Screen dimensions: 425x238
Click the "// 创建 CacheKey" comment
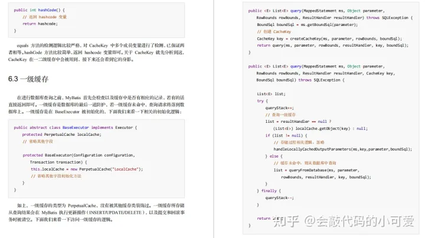(x=274, y=32)
